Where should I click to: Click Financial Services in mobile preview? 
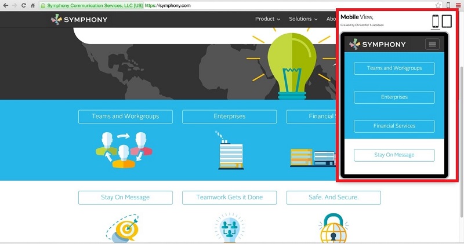click(x=394, y=126)
